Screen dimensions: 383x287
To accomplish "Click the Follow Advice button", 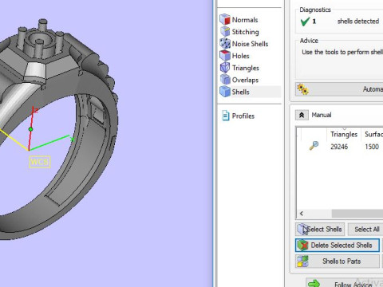I will pyautogui.click(x=345, y=283).
